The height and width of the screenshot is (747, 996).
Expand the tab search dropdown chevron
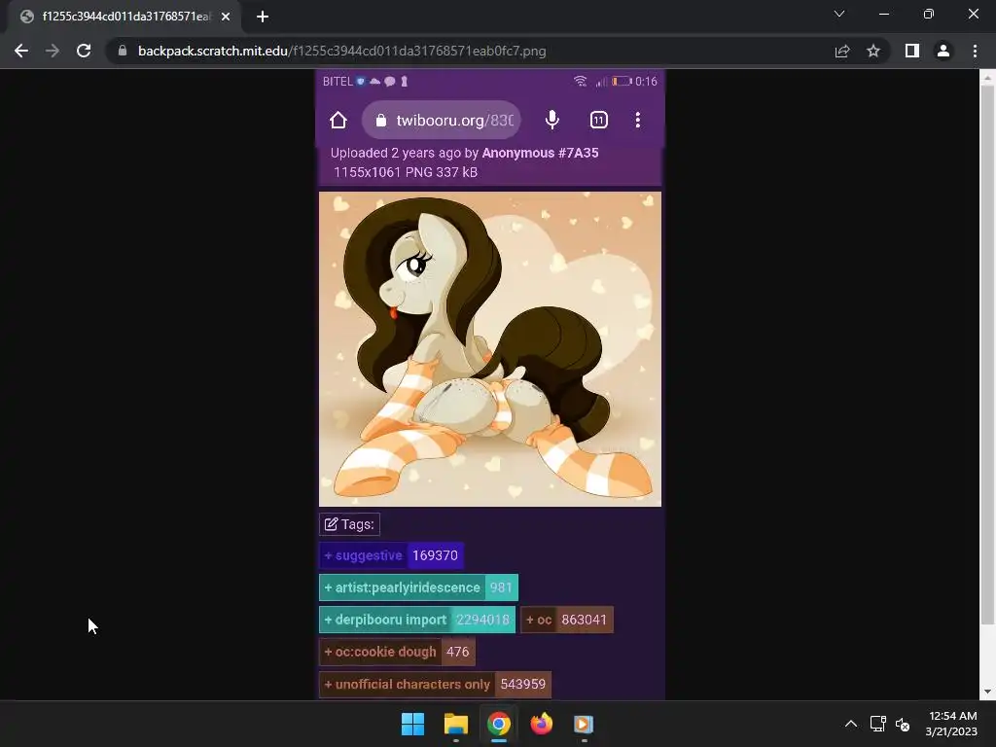839,14
